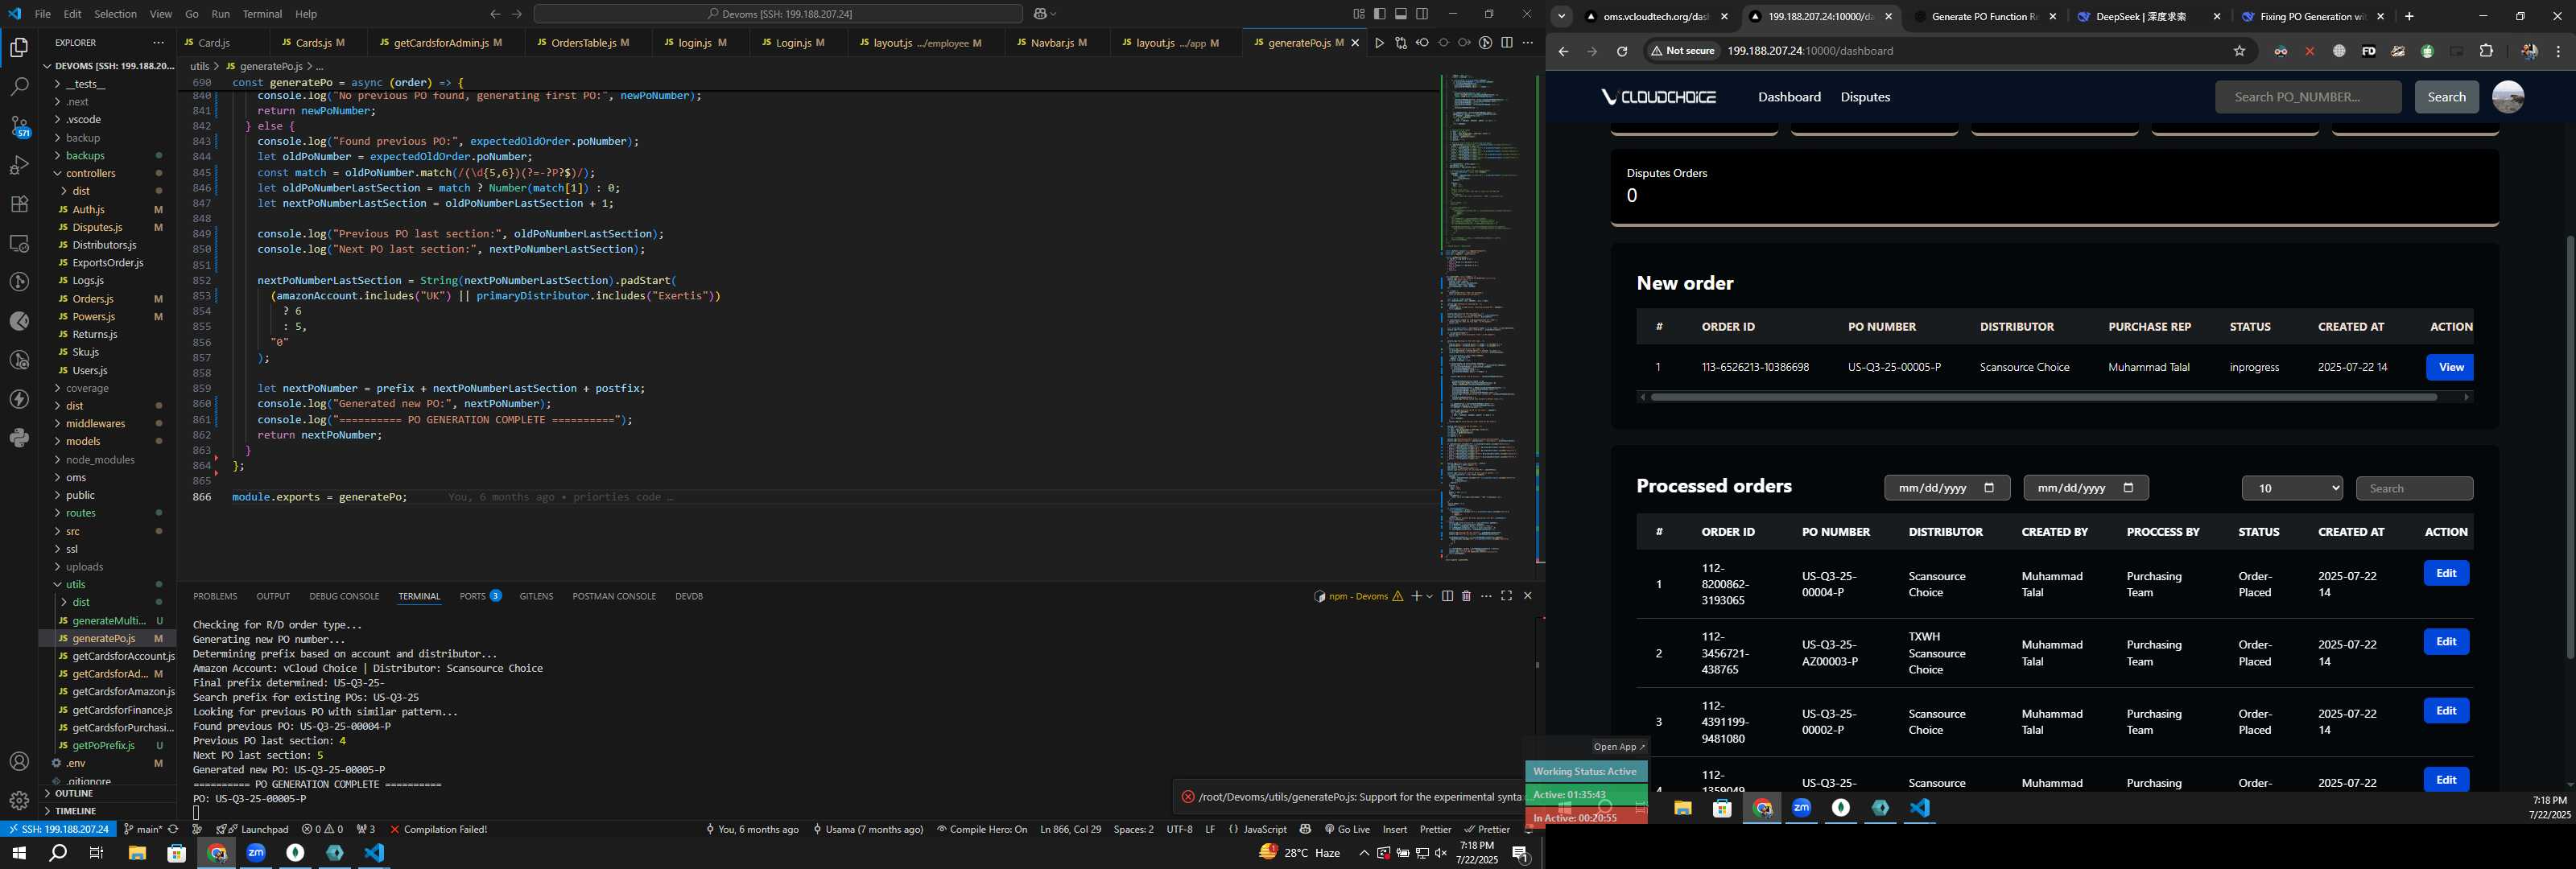Toggle Secondary Side Bar visibility
The height and width of the screenshot is (869, 2576).
click(1422, 14)
